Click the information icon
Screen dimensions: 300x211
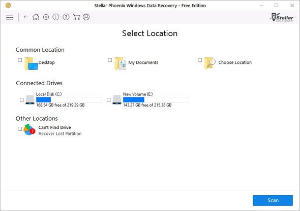tap(55, 17)
